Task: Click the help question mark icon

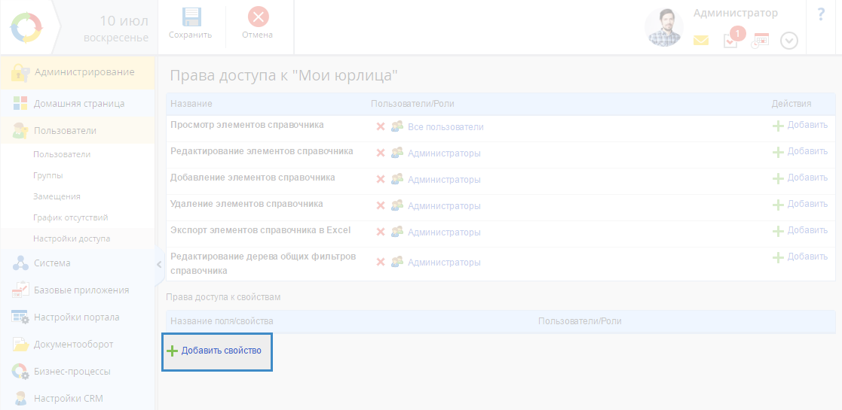Action: 822,14
